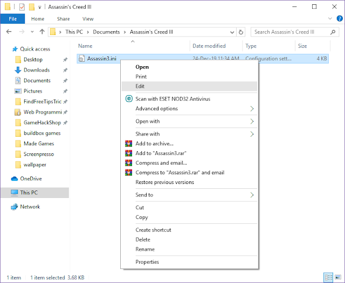
Task: Click the search magnifier icon
Action: 333,32
